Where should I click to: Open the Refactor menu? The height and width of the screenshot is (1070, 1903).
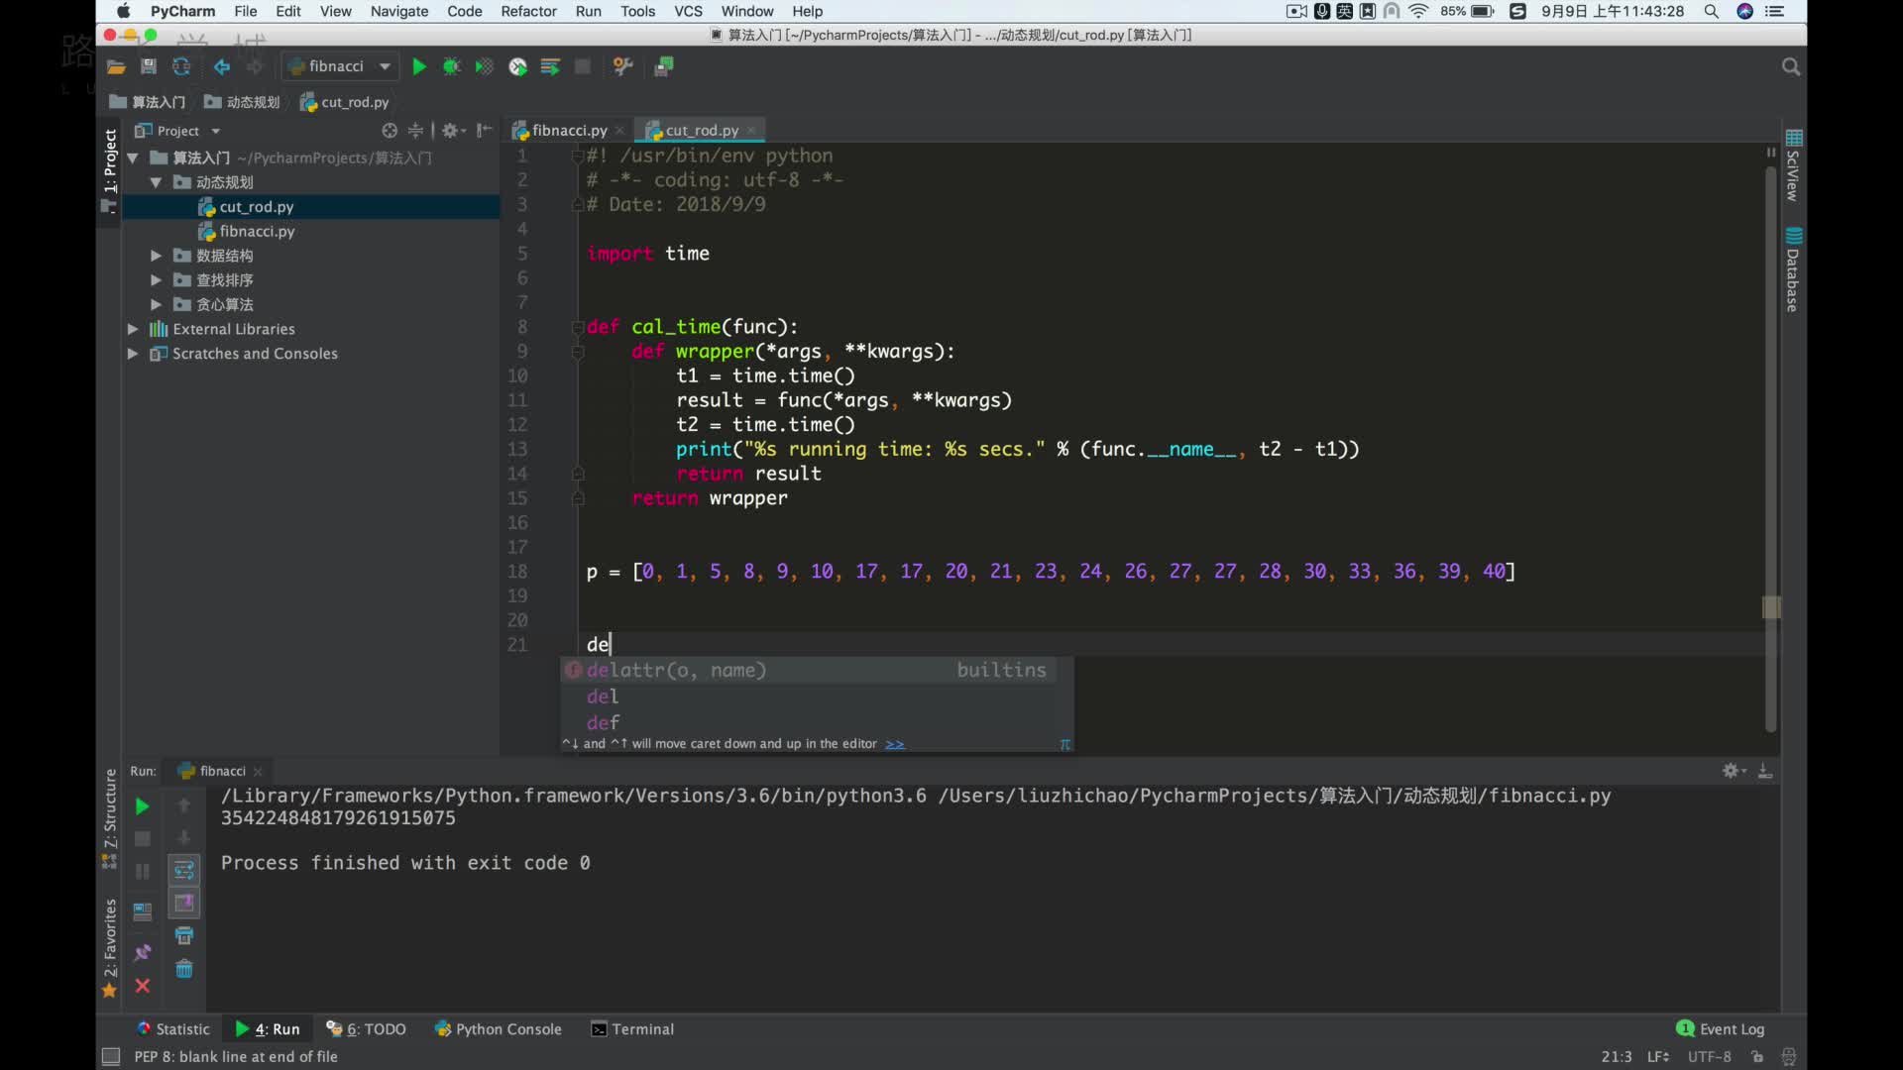coord(528,11)
